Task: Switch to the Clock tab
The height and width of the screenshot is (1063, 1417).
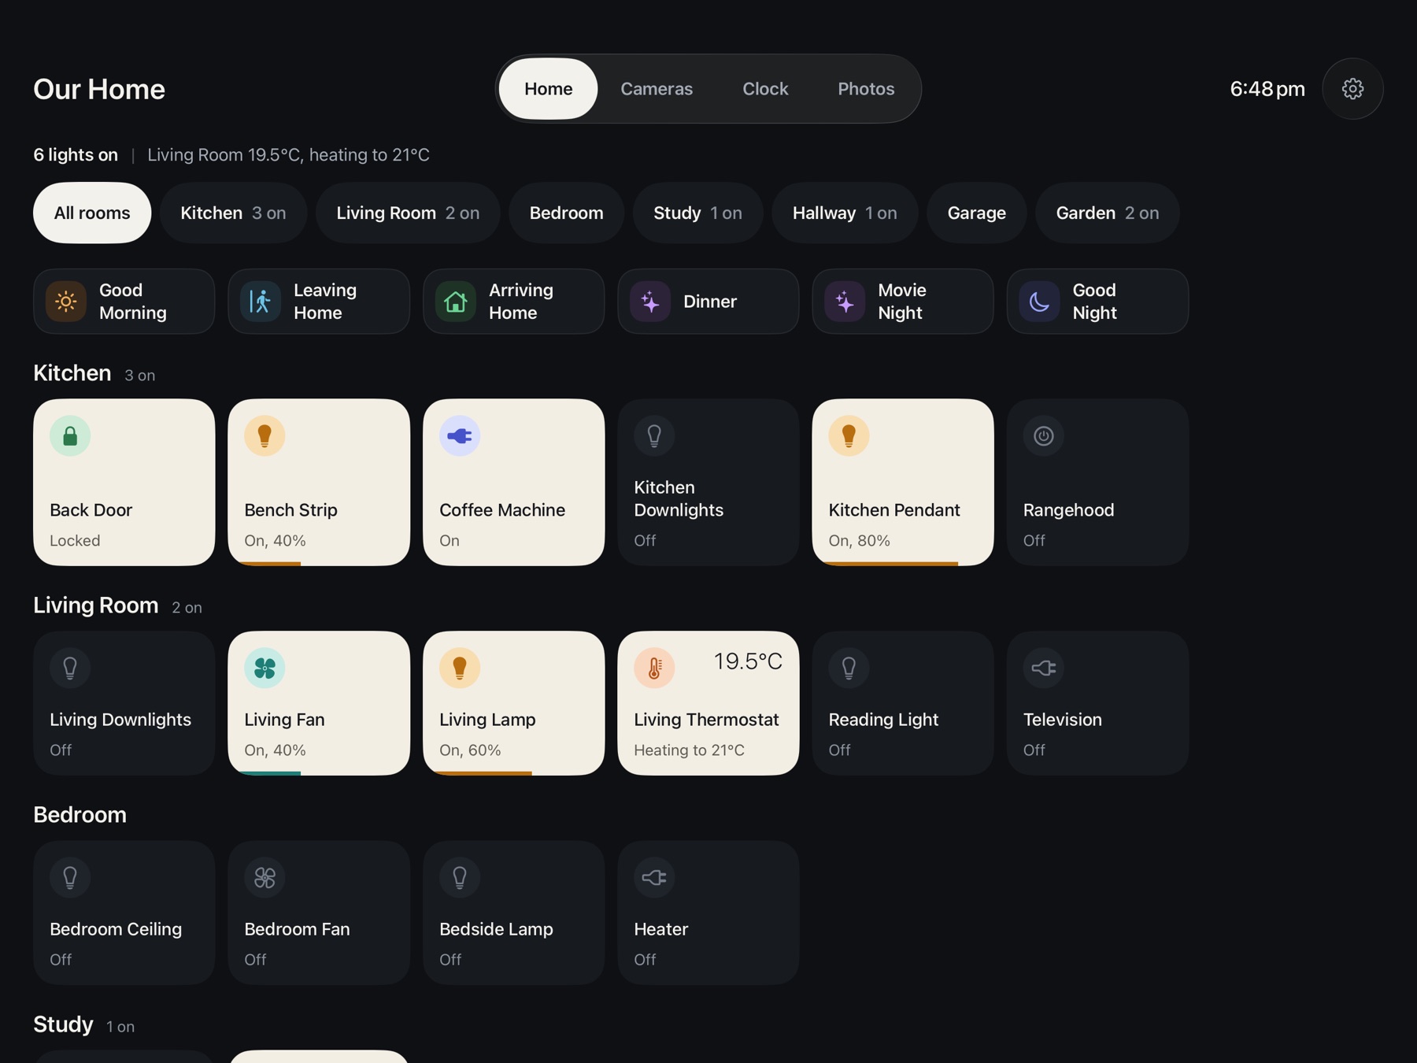Action: click(x=765, y=89)
